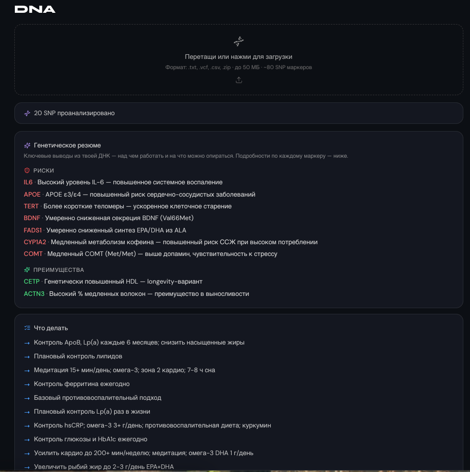This screenshot has height=472, width=470.
Task: Click the TERT telomere risk marker
Action: click(31, 206)
